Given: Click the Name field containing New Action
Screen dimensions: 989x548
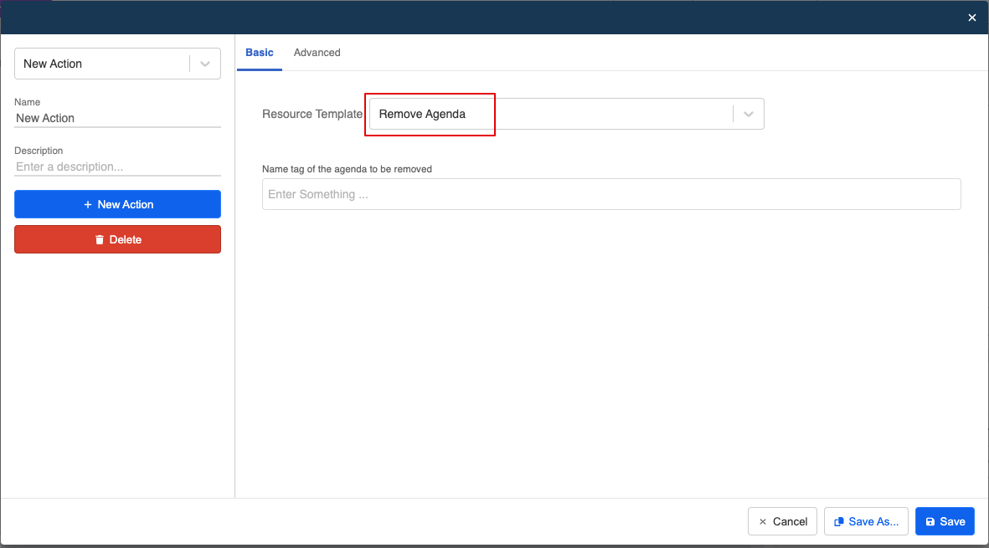Looking at the screenshot, I should (x=117, y=118).
